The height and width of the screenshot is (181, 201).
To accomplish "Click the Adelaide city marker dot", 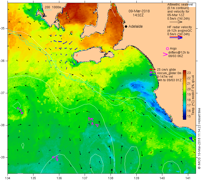I will coord(126,26).
